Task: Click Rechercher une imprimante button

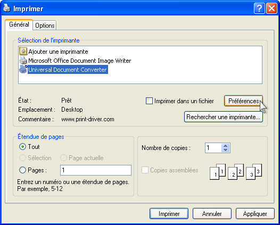Action: click(223, 117)
